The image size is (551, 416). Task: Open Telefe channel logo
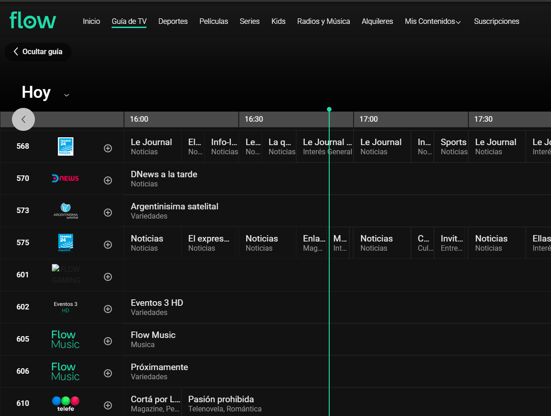tap(66, 404)
